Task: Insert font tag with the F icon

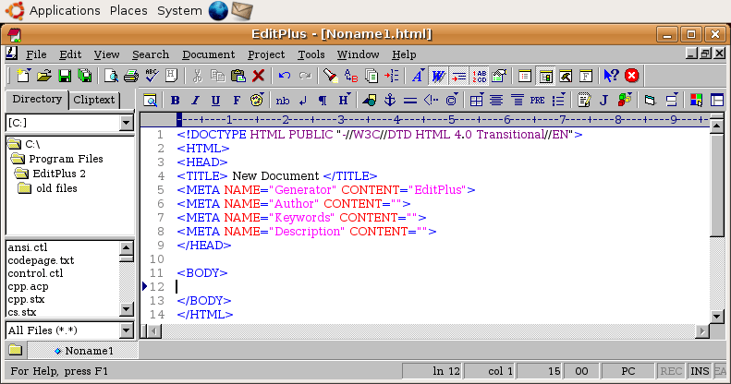Action: point(237,100)
